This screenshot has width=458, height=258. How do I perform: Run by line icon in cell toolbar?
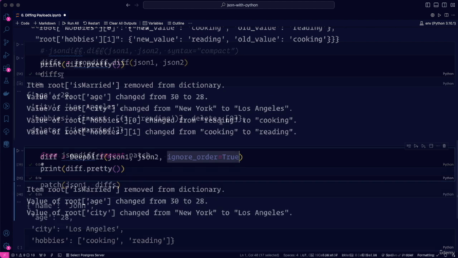(409, 146)
